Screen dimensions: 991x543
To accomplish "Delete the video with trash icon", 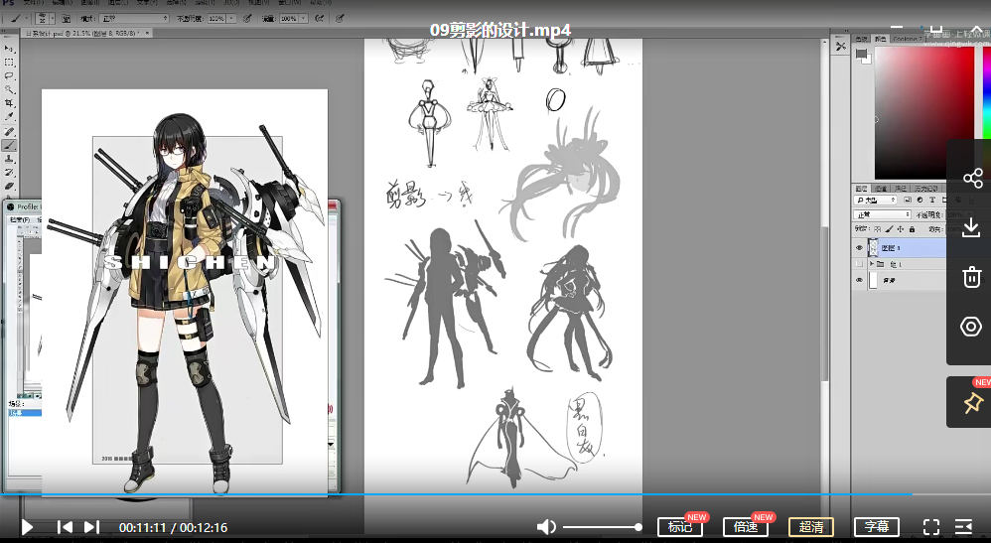I will (972, 277).
